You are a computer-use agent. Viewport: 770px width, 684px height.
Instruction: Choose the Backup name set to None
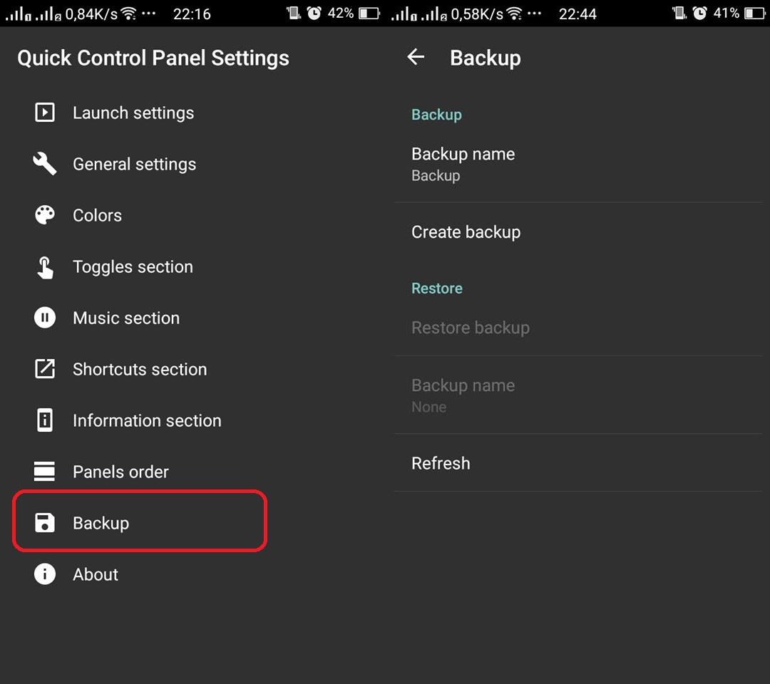coord(463,395)
